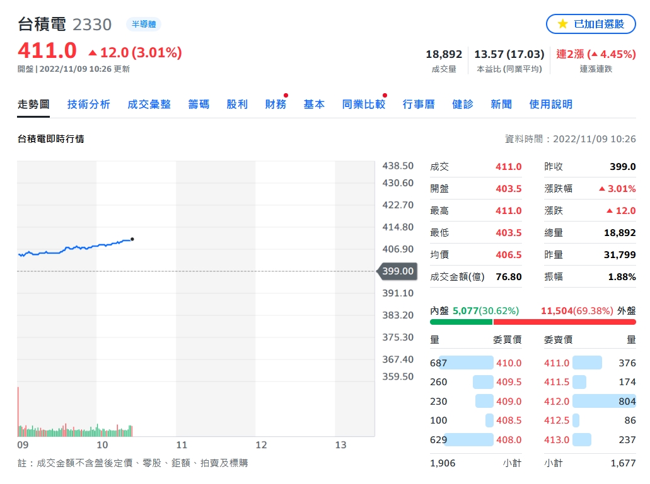
Task: Click the bid price 410.0
Action: [x=509, y=363]
